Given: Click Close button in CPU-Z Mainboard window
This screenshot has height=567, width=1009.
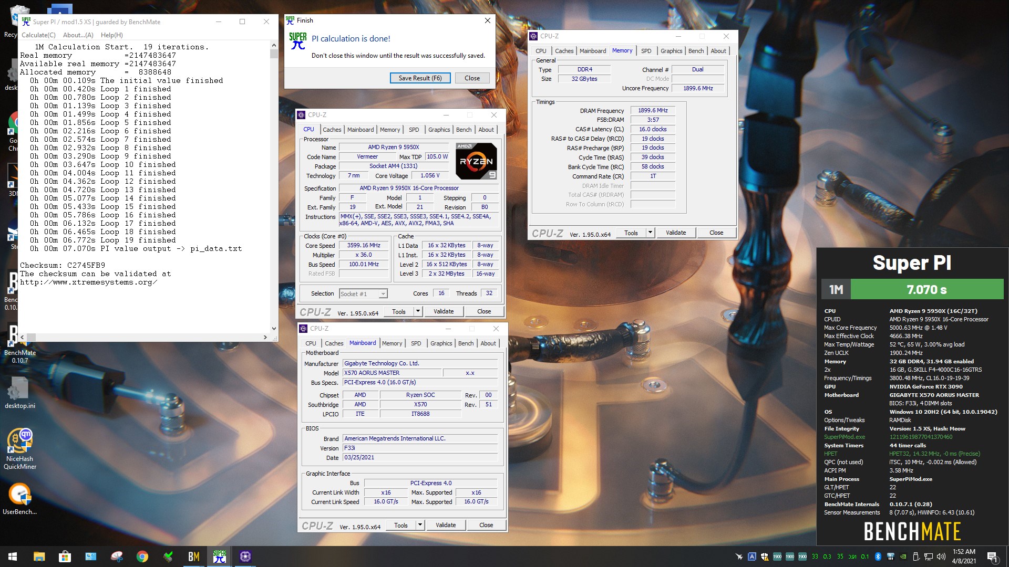Looking at the screenshot, I should coord(486,525).
